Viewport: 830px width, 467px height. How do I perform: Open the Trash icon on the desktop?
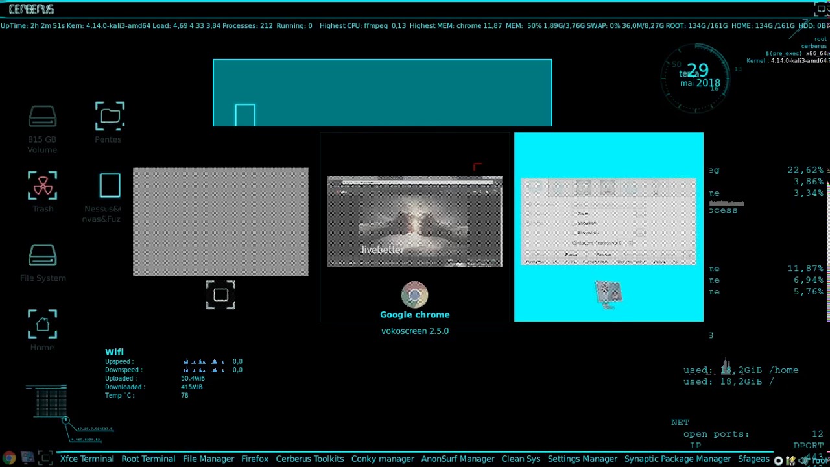(43, 186)
